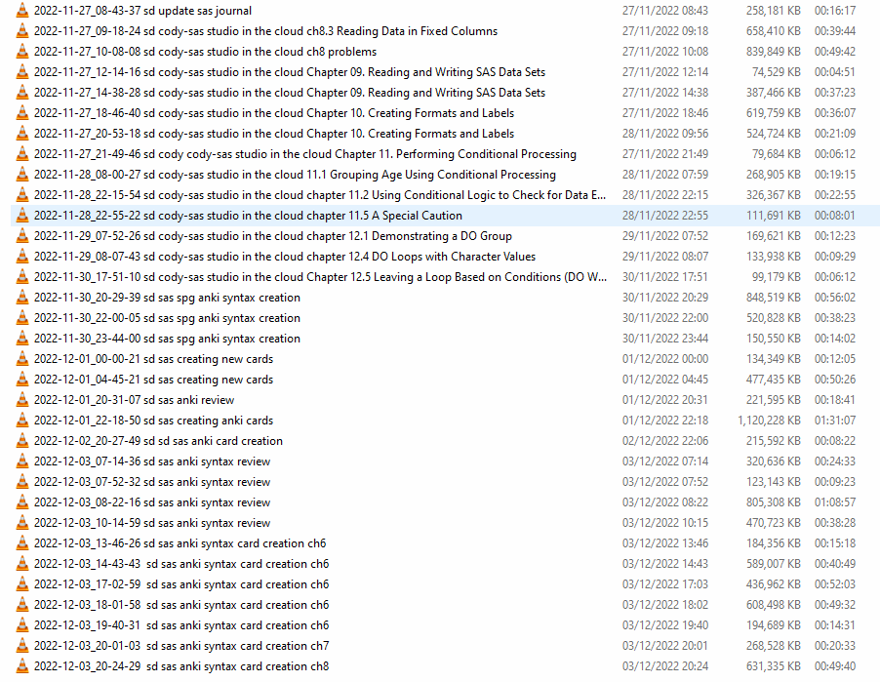Viewport: 880px width, 682px height.
Task: Click VLC icon of 2022-11-29_07-52-26 DO Group file
Action: (x=22, y=236)
